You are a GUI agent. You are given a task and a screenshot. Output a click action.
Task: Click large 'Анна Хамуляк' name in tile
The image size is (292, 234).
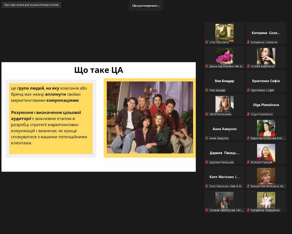pyautogui.click(x=224, y=129)
